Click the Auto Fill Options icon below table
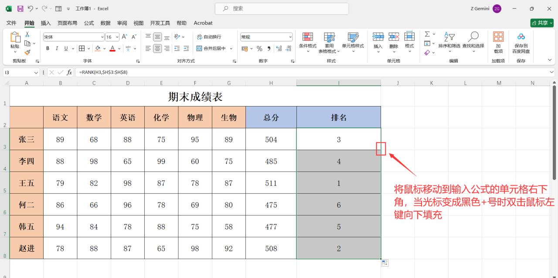Viewport: 558px width, 278px height. point(384,263)
